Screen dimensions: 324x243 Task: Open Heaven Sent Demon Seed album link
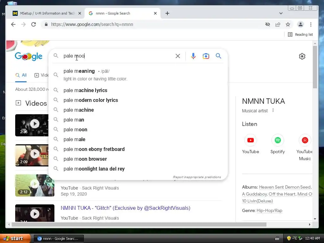click(x=285, y=187)
